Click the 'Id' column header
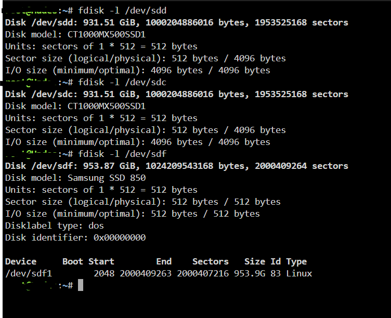This screenshot has height=318, width=391. pyautogui.click(x=276, y=262)
